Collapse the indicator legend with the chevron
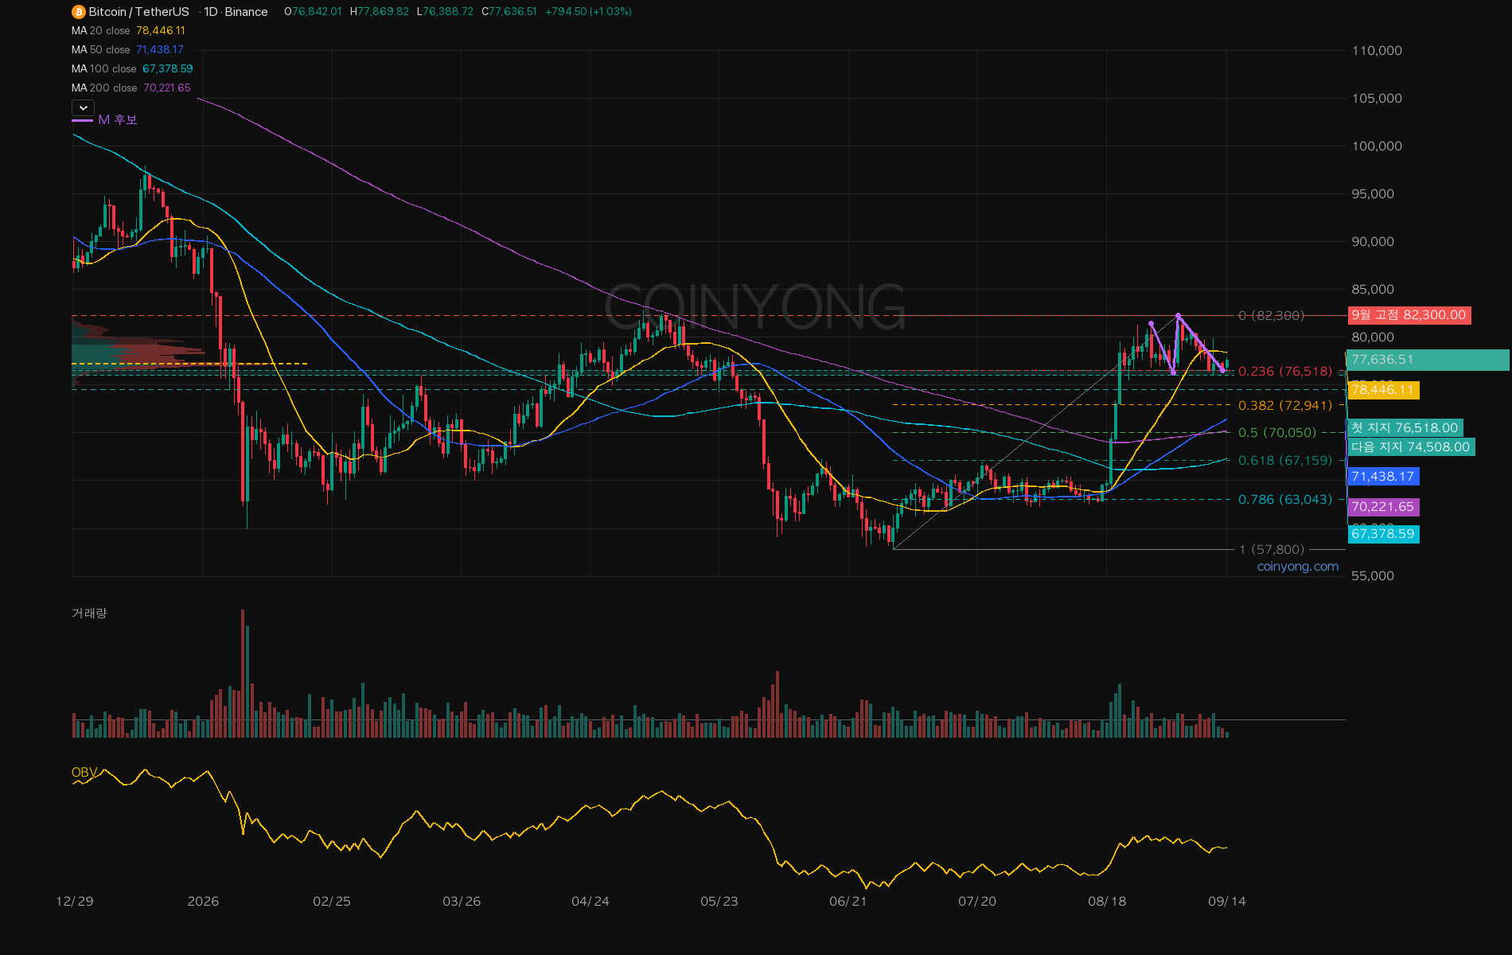Image resolution: width=1512 pixels, height=955 pixels. [83, 107]
